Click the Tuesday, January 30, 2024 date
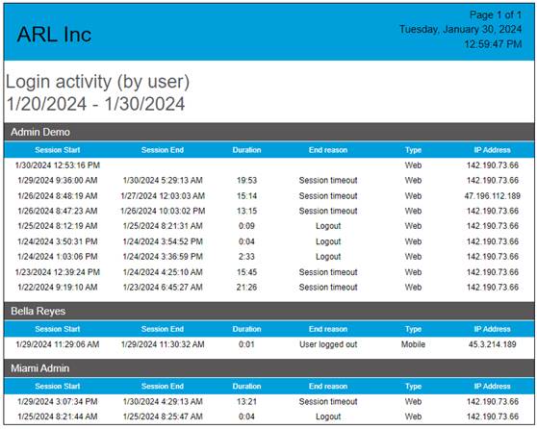This screenshot has width=537, height=429. coord(461,30)
